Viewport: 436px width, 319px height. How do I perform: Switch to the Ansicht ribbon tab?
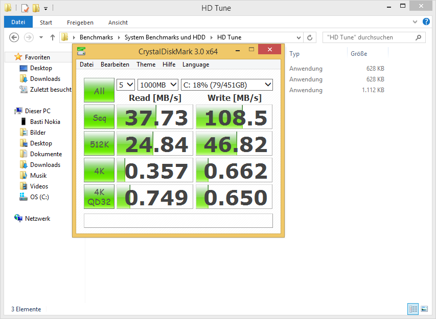(118, 23)
